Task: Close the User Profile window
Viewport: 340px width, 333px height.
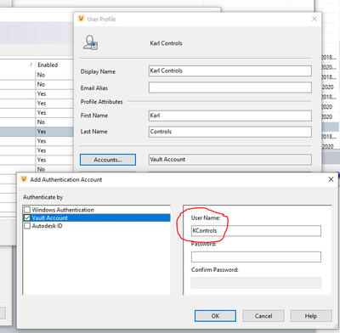Action: [x=314, y=19]
